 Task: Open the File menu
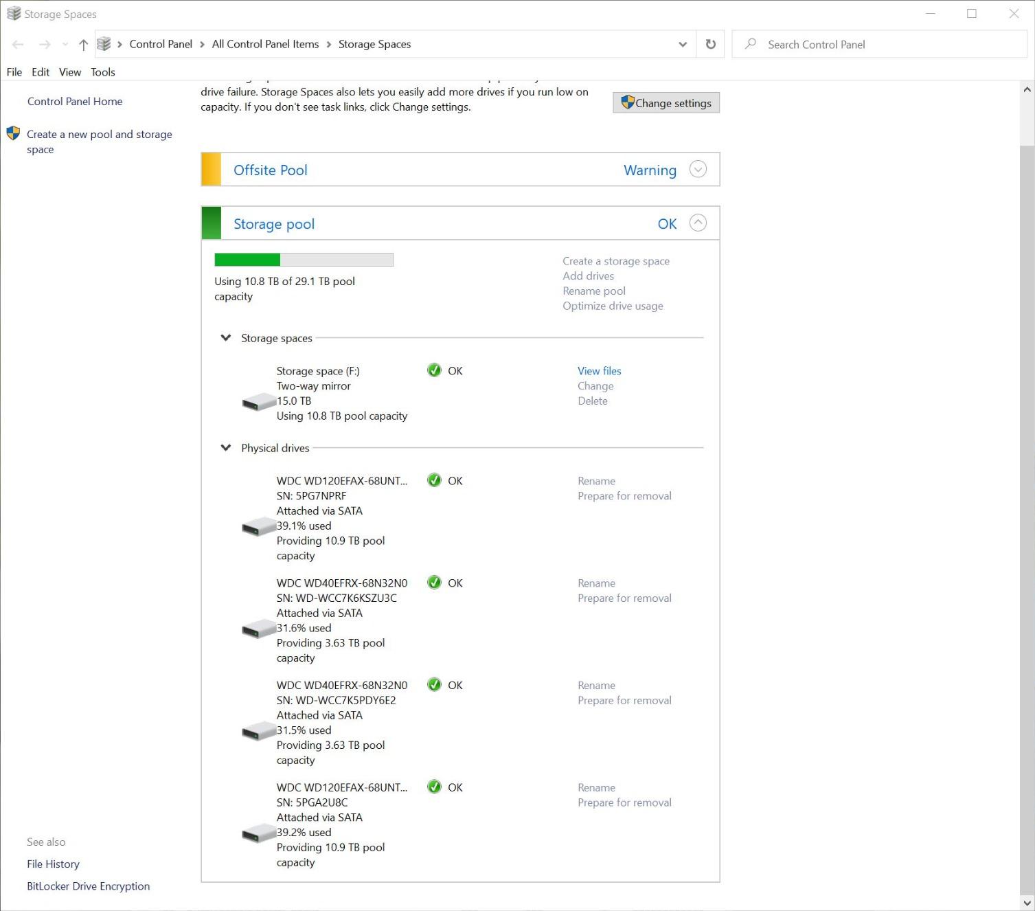click(14, 72)
